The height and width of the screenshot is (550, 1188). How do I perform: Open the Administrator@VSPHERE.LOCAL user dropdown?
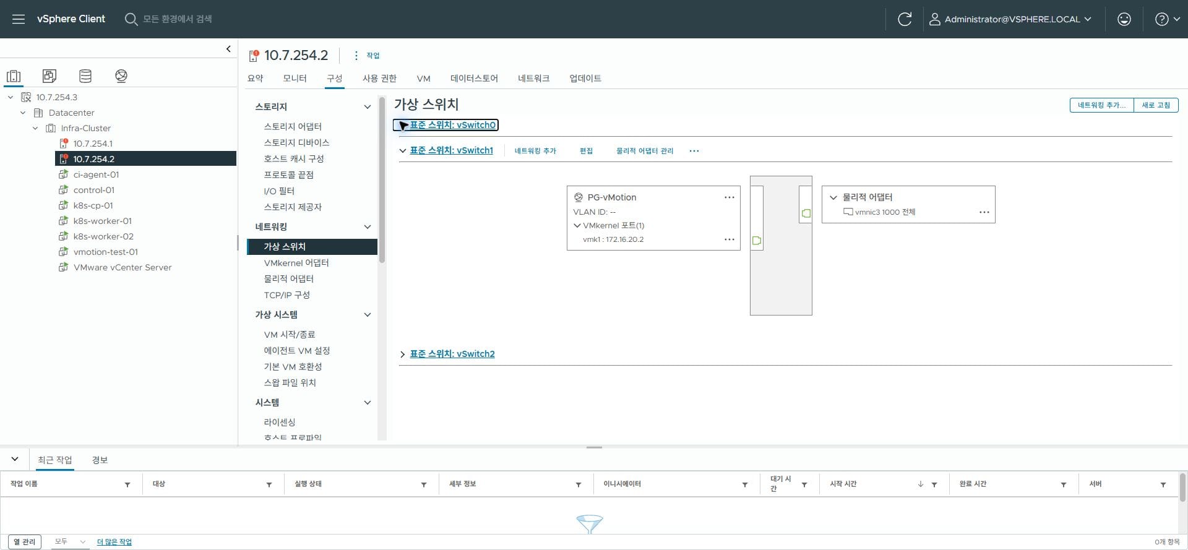tap(1010, 19)
